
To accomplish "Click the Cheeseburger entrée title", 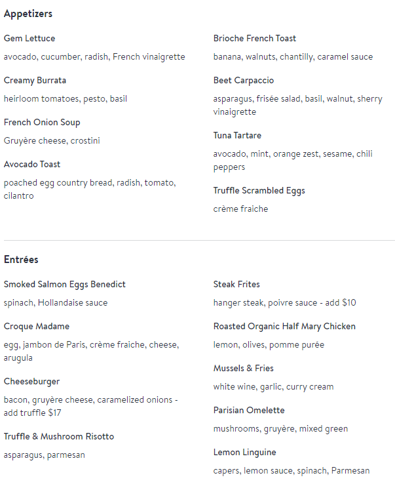I will pyautogui.click(x=31, y=382).
